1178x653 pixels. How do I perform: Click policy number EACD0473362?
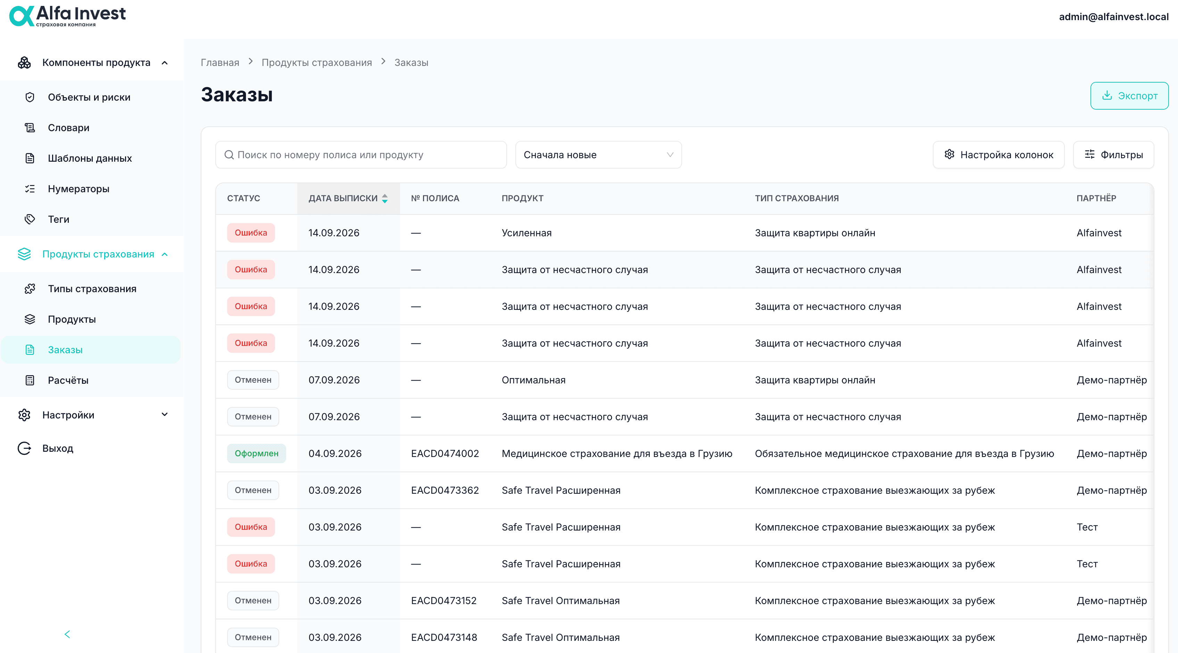pos(445,490)
